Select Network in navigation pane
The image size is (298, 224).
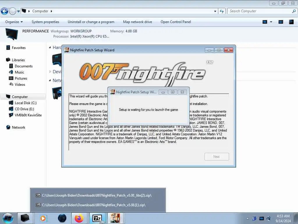click(18, 127)
